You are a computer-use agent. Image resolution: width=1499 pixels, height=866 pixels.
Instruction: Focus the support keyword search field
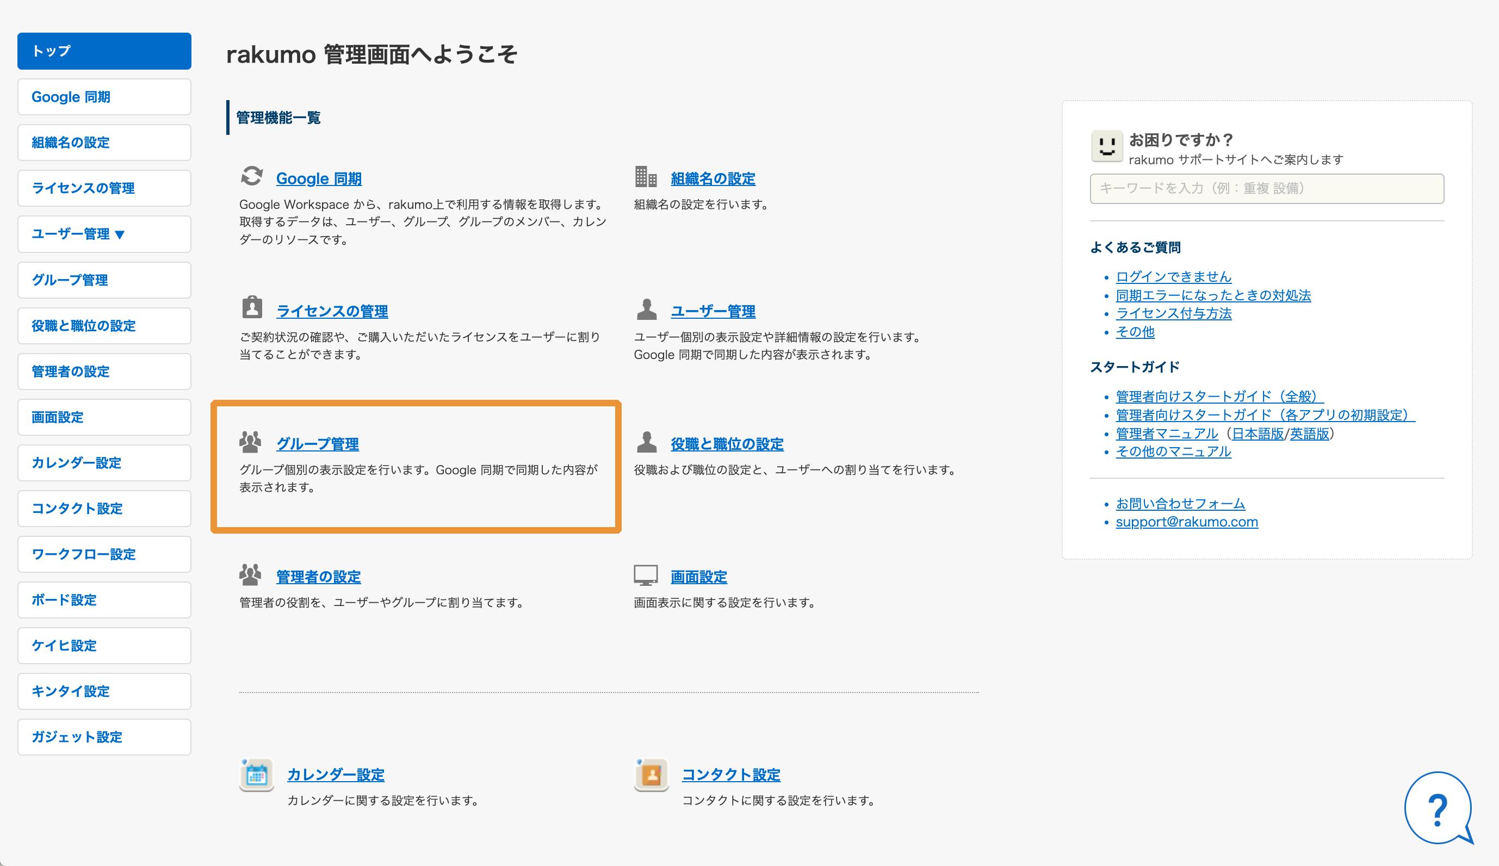1267,189
